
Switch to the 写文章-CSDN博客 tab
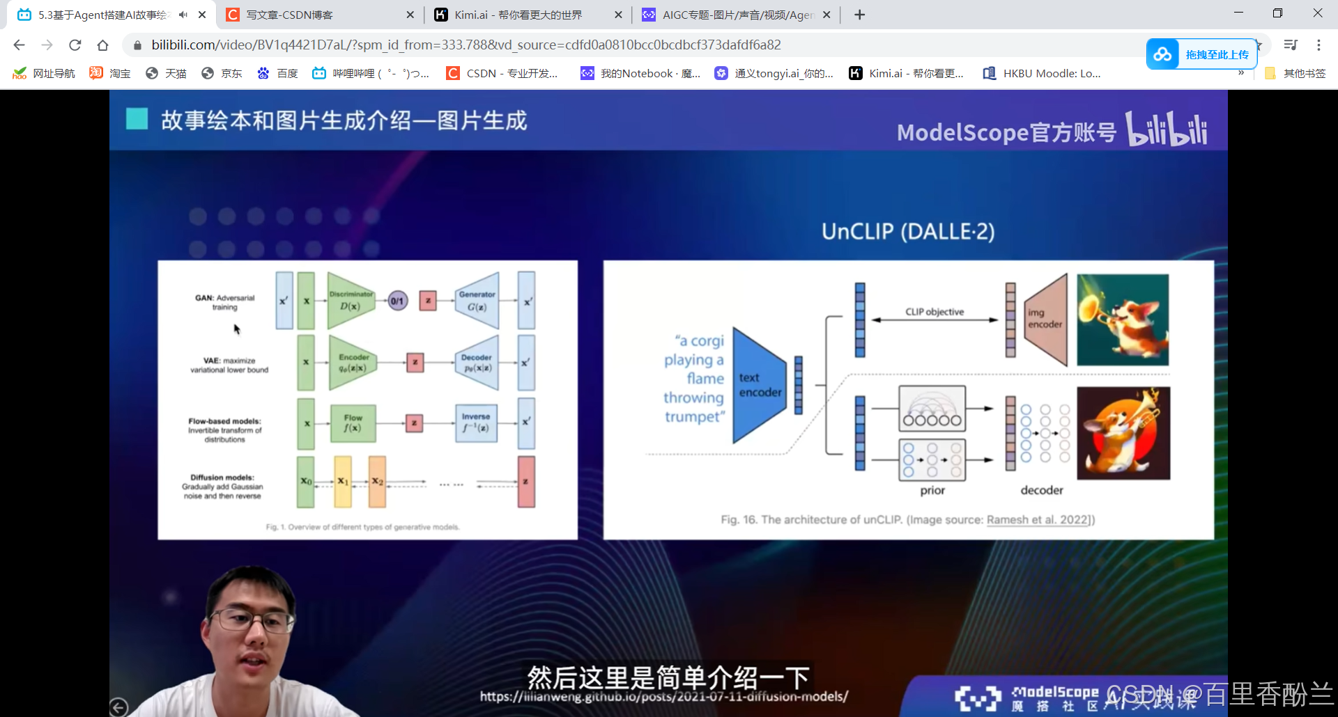[321, 15]
